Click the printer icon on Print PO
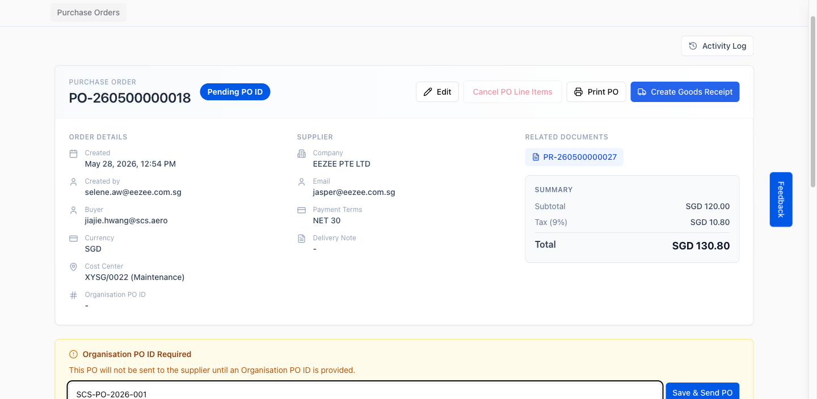817x399 pixels. (578, 92)
